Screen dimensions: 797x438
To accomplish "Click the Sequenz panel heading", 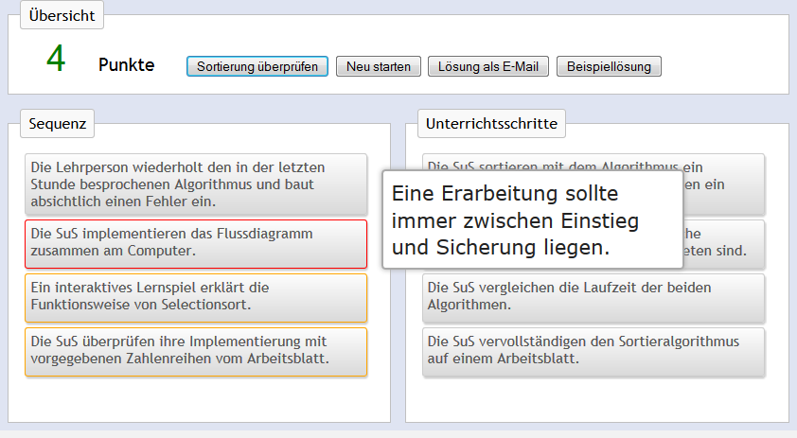I will [58, 123].
